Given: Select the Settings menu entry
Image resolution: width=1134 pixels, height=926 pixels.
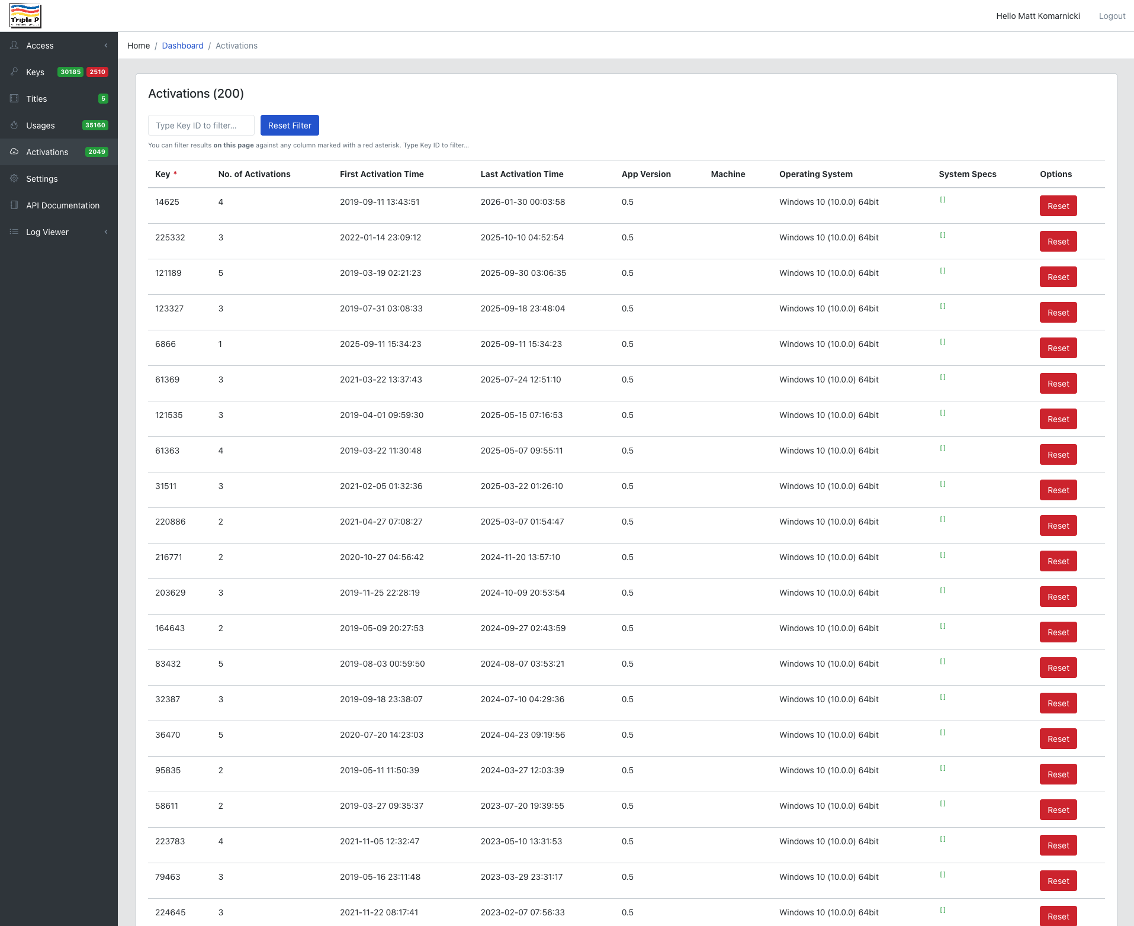Looking at the screenshot, I should point(42,178).
